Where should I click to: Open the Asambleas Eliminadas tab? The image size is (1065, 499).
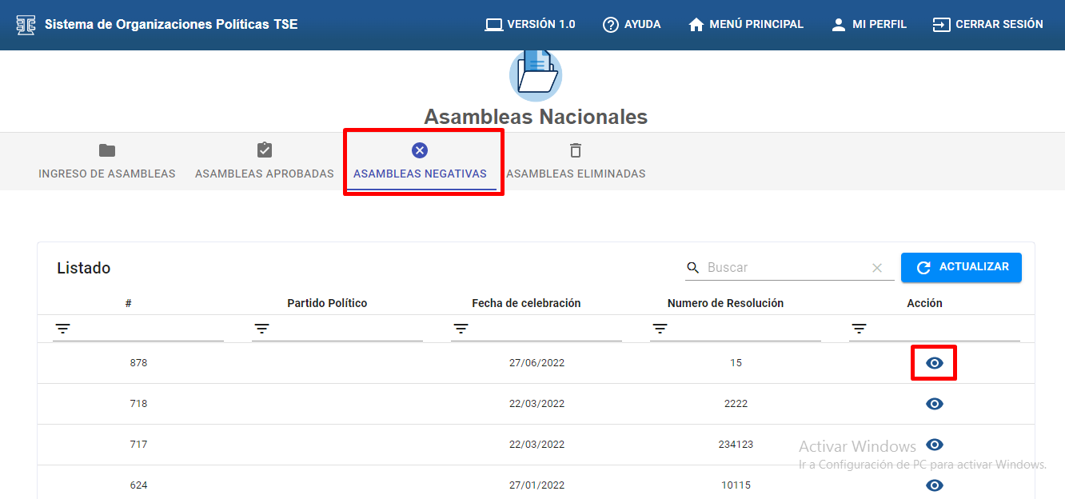576,162
